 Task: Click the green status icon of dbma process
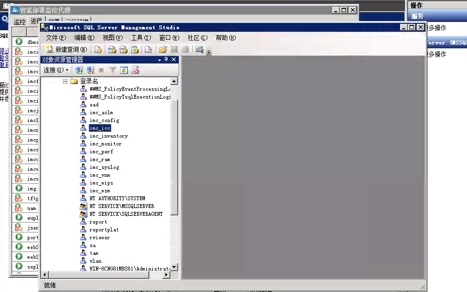(x=19, y=42)
